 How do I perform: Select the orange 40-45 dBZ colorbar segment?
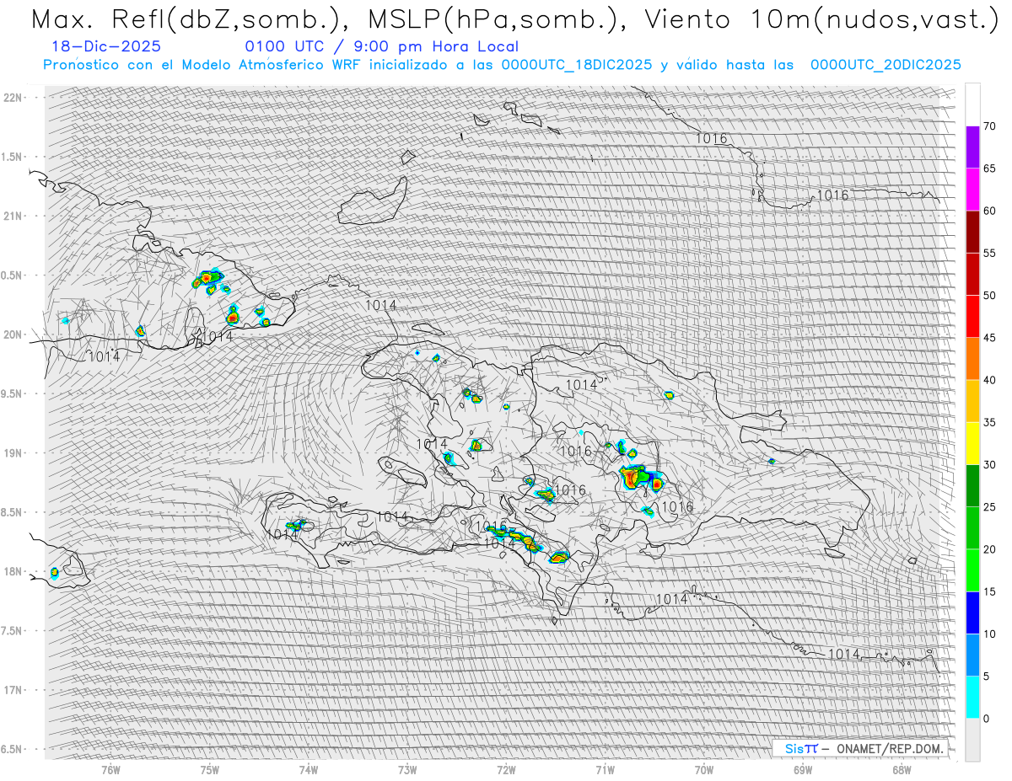pos(972,359)
